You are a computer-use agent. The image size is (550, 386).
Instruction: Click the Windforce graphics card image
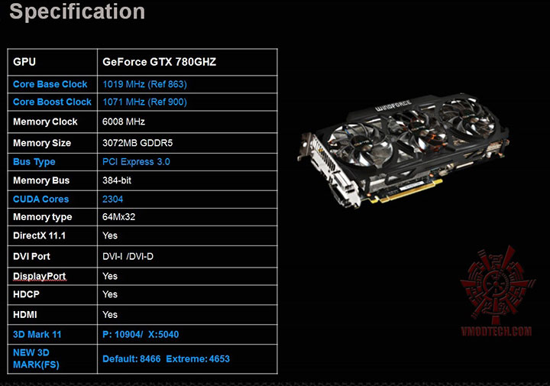coord(403,151)
